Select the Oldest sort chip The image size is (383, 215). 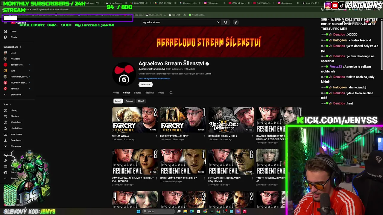pyautogui.click(x=141, y=101)
